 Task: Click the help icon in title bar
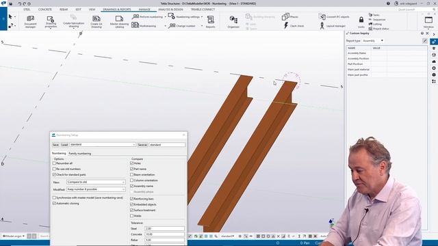tap(388, 3)
